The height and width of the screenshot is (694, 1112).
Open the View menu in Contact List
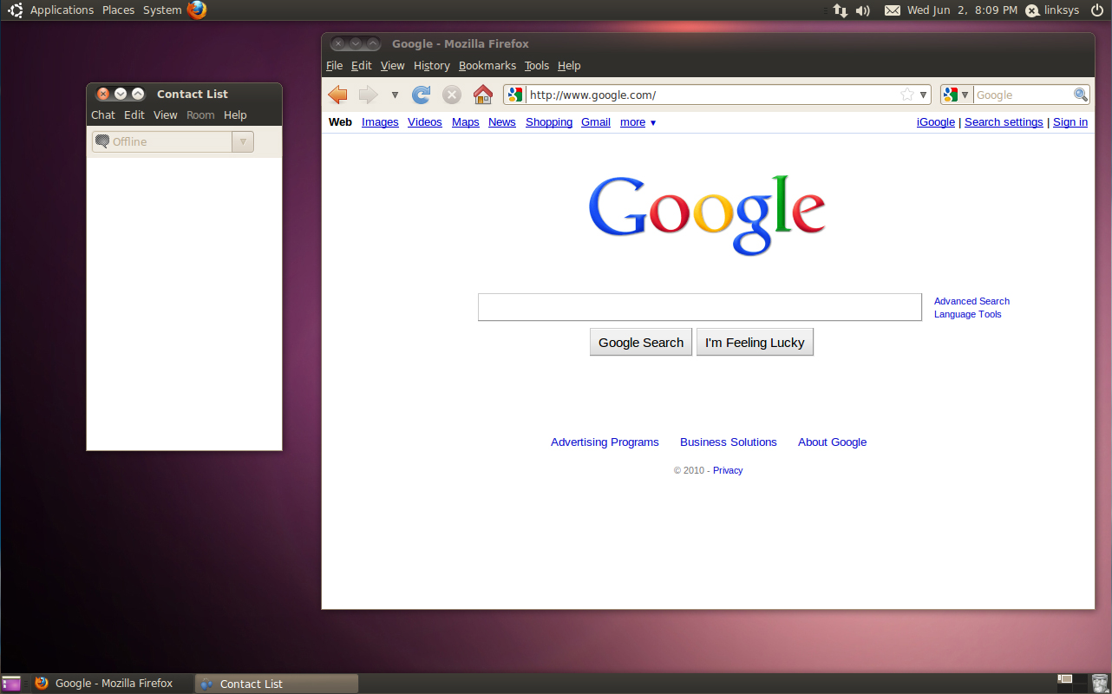coord(166,115)
